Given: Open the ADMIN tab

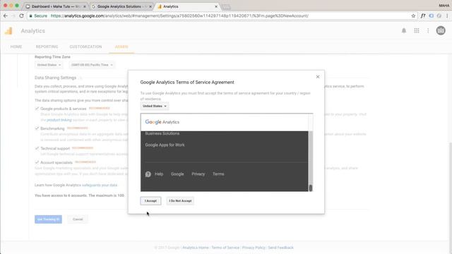Looking at the screenshot, I should 121,47.
